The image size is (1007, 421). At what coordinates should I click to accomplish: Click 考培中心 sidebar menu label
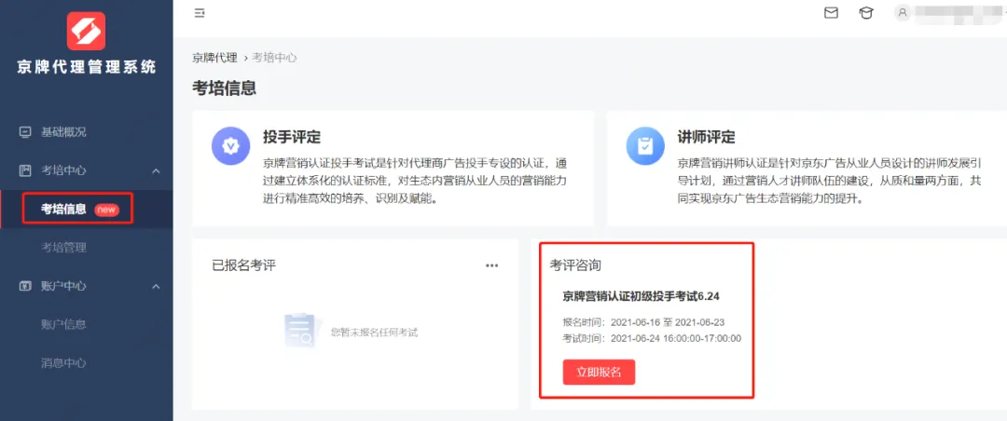tap(63, 170)
